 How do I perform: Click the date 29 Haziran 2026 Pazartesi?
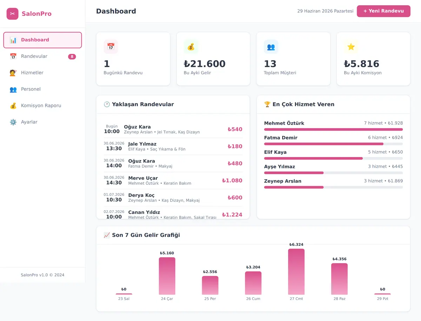[325, 11]
